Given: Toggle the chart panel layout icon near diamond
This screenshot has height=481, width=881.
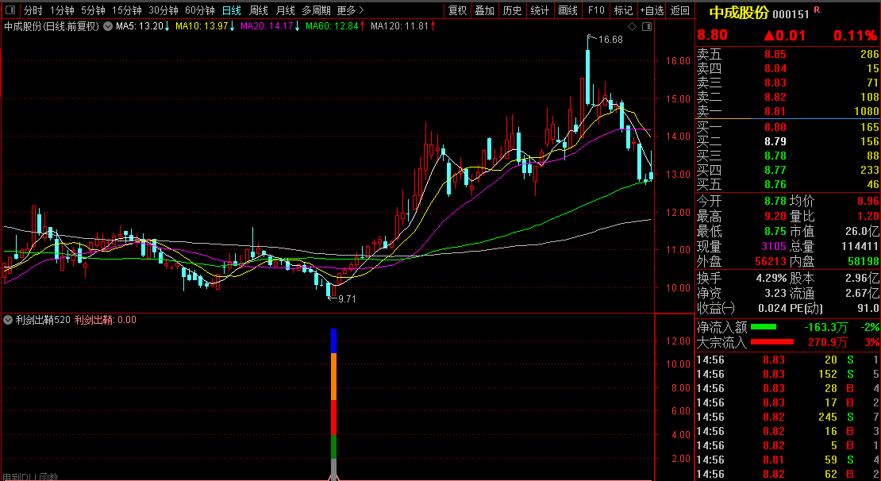Looking at the screenshot, I should click(x=646, y=26).
